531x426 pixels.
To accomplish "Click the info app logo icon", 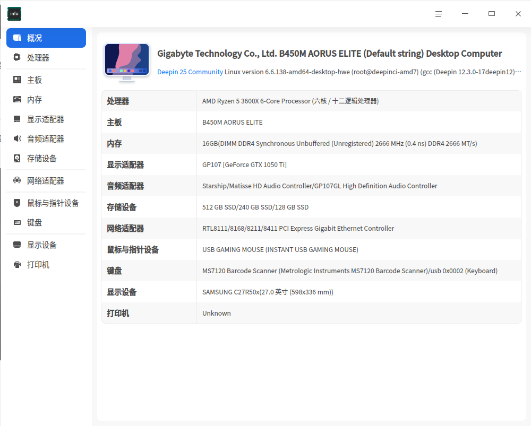I will [14, 14].
